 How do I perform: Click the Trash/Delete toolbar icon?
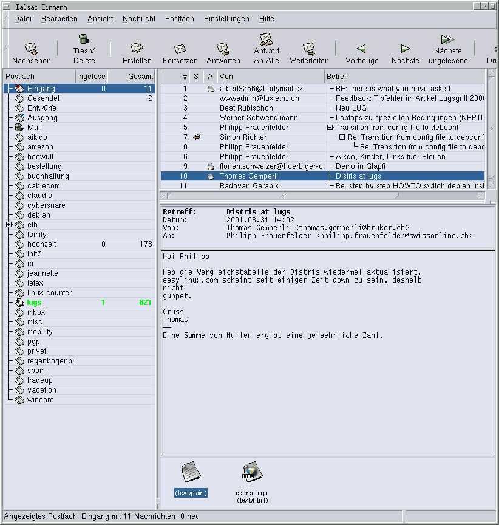point(84,40)
